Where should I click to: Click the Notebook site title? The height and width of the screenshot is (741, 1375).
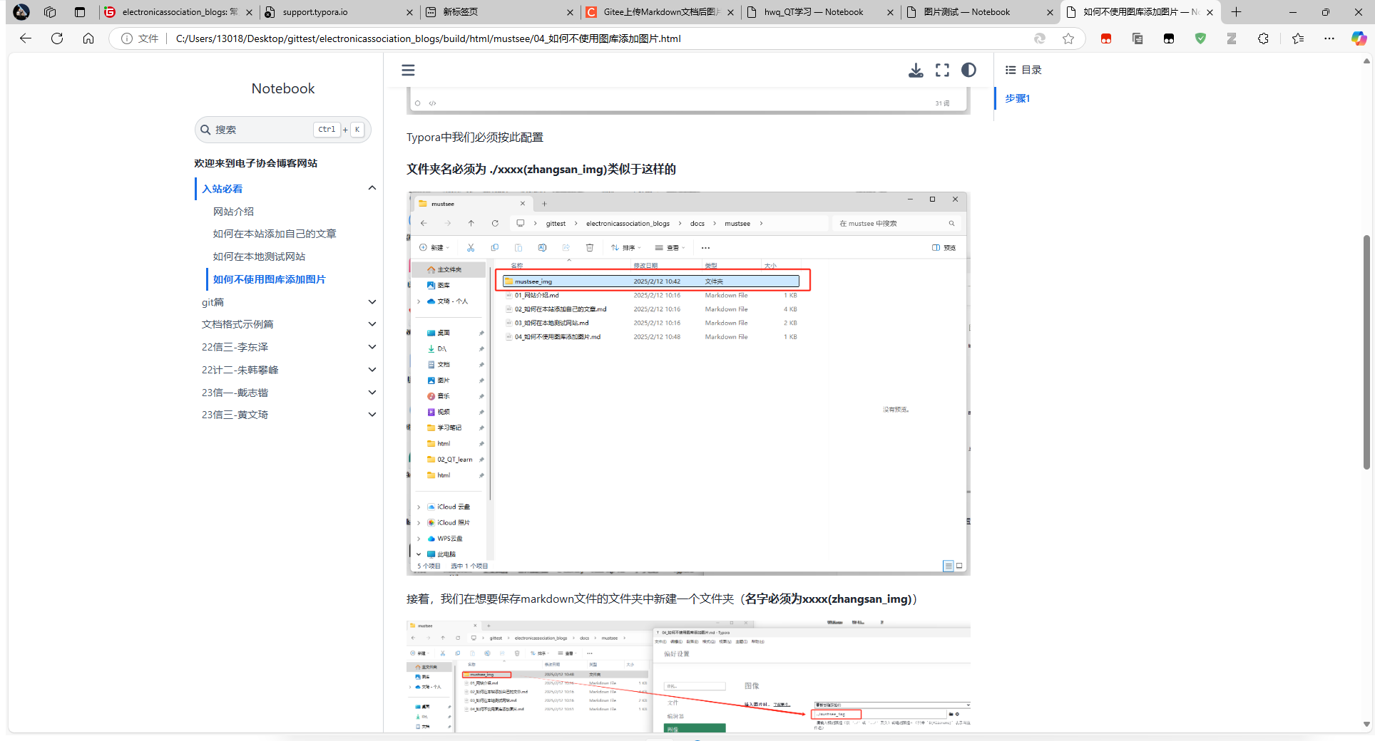coord(283,88)
